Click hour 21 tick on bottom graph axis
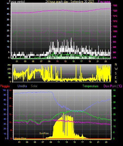 98,142
